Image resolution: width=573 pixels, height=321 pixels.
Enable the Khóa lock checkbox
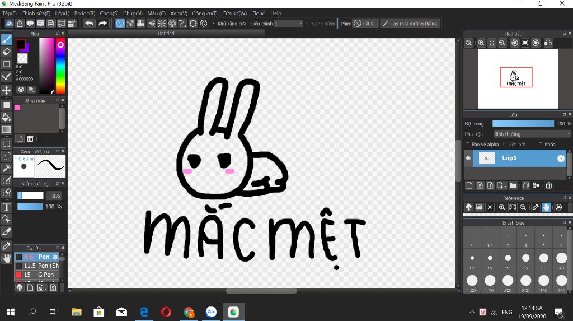[541, 144]
